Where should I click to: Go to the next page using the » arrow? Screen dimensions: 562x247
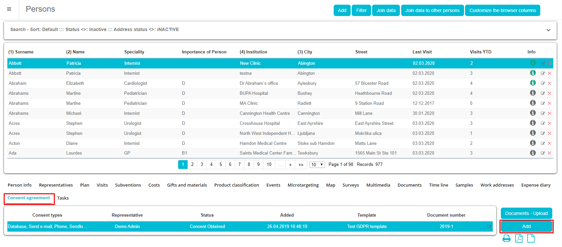[x=290, y=165]
